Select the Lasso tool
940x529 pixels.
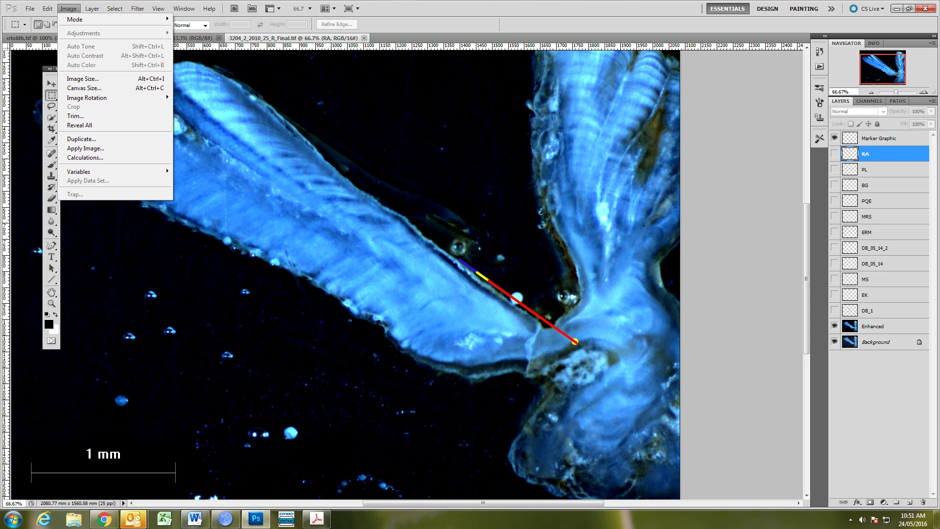tap(51, 106)
